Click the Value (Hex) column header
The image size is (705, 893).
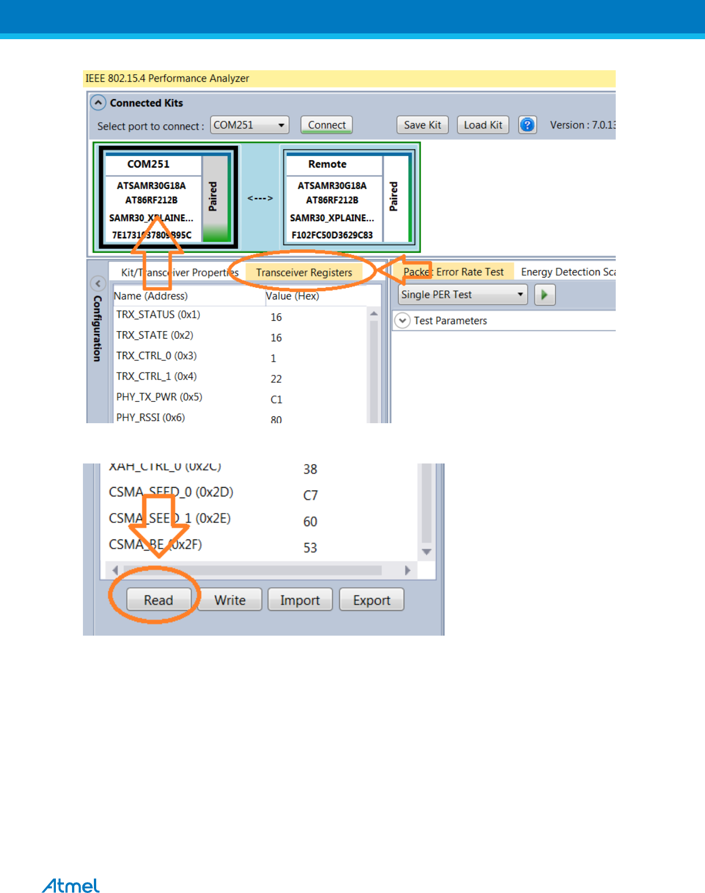293,296
